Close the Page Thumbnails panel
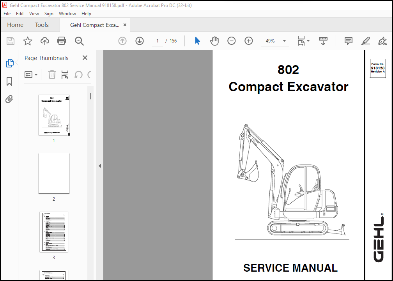 (x=85, y=58)
